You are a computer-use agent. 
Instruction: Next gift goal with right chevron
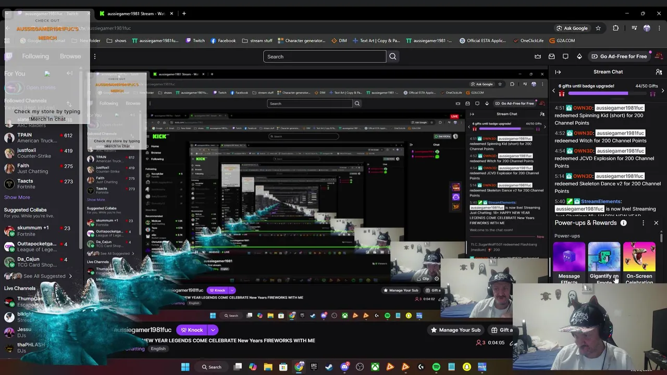pyautogui.click(x=662, y=90)
